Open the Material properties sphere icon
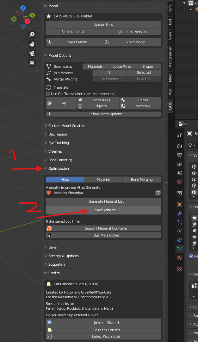The height and width of the screenshot is (342, 198). tap(179, 258)
